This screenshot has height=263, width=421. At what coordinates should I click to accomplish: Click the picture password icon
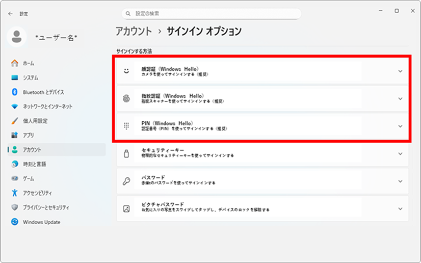(x=126, y=208)
